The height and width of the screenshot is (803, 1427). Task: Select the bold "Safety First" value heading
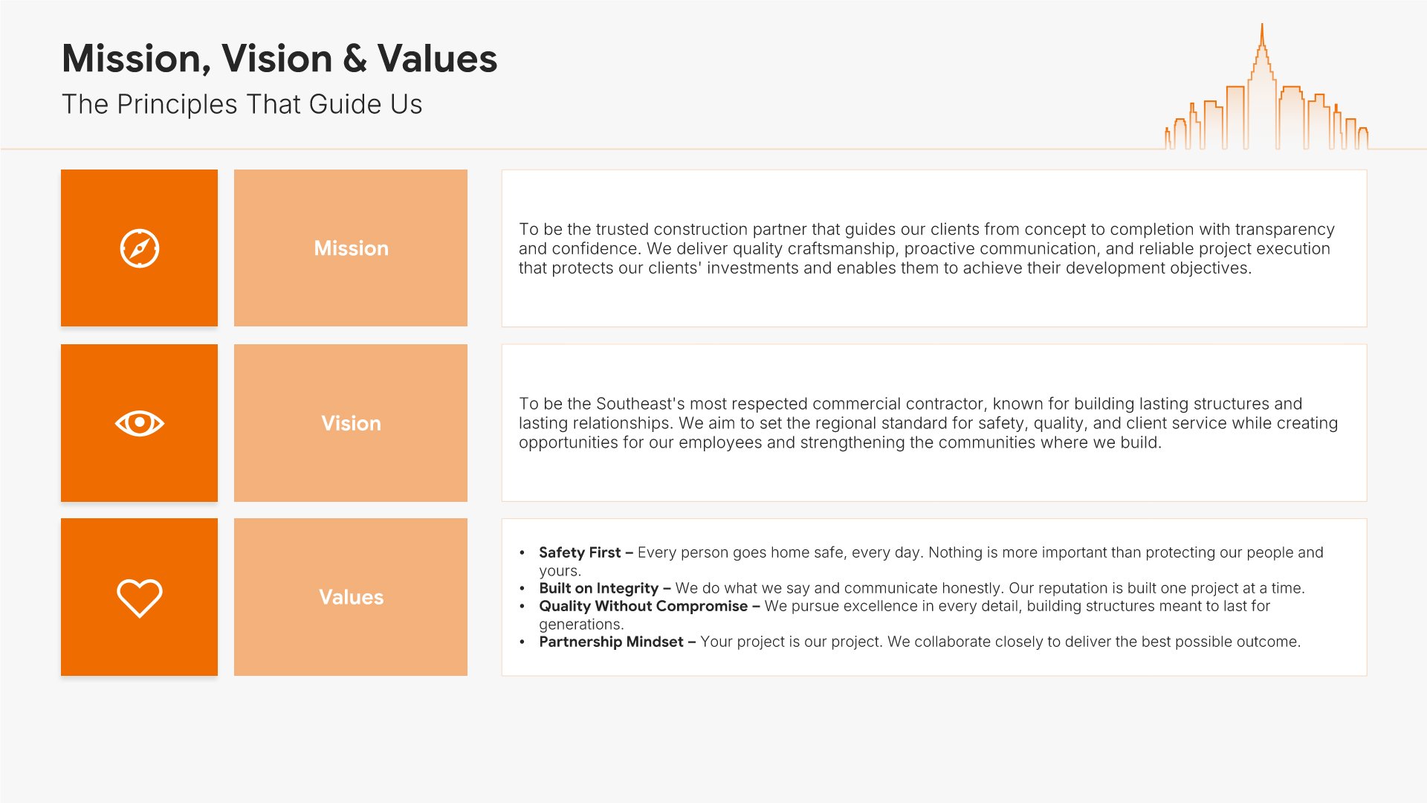tap(580, 552)
